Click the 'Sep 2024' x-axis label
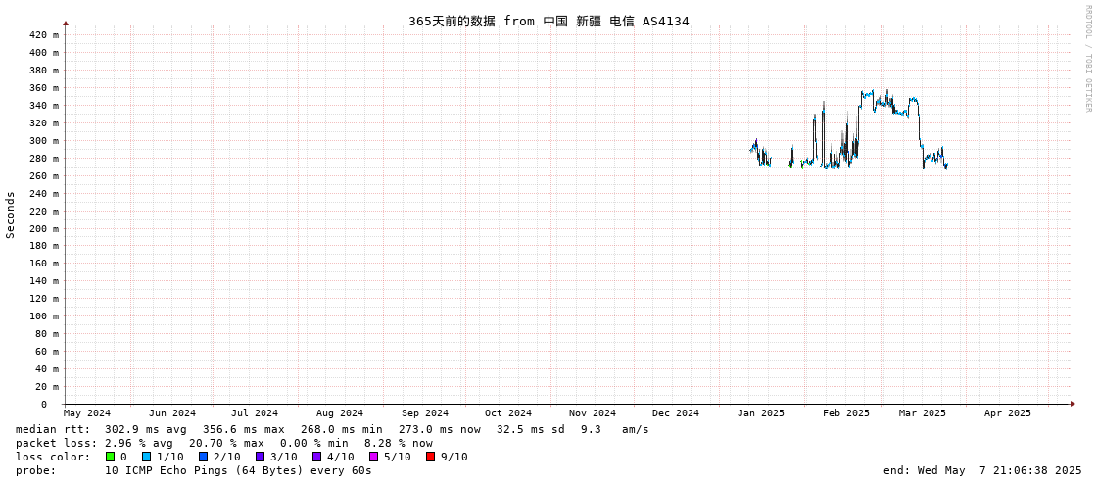1098x484 pixels. tap(425, 413)
